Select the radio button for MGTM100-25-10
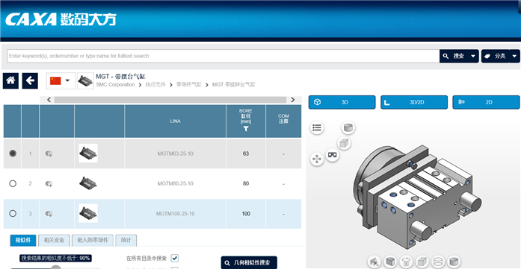Viewport: 521px width, 269px height. (x=13, y=214)
